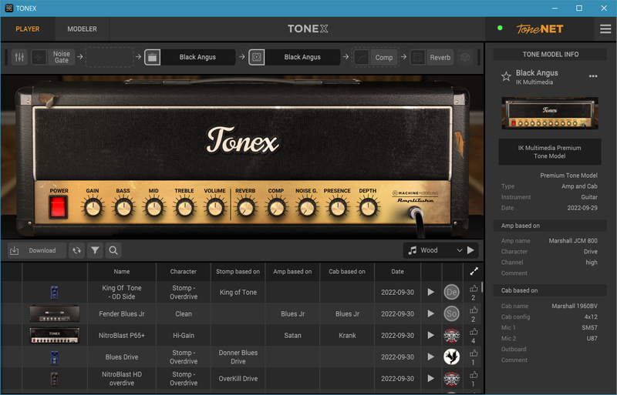Click the green ToneNET status indicator
Screen dimensions: 617x395
coord(500,28)
